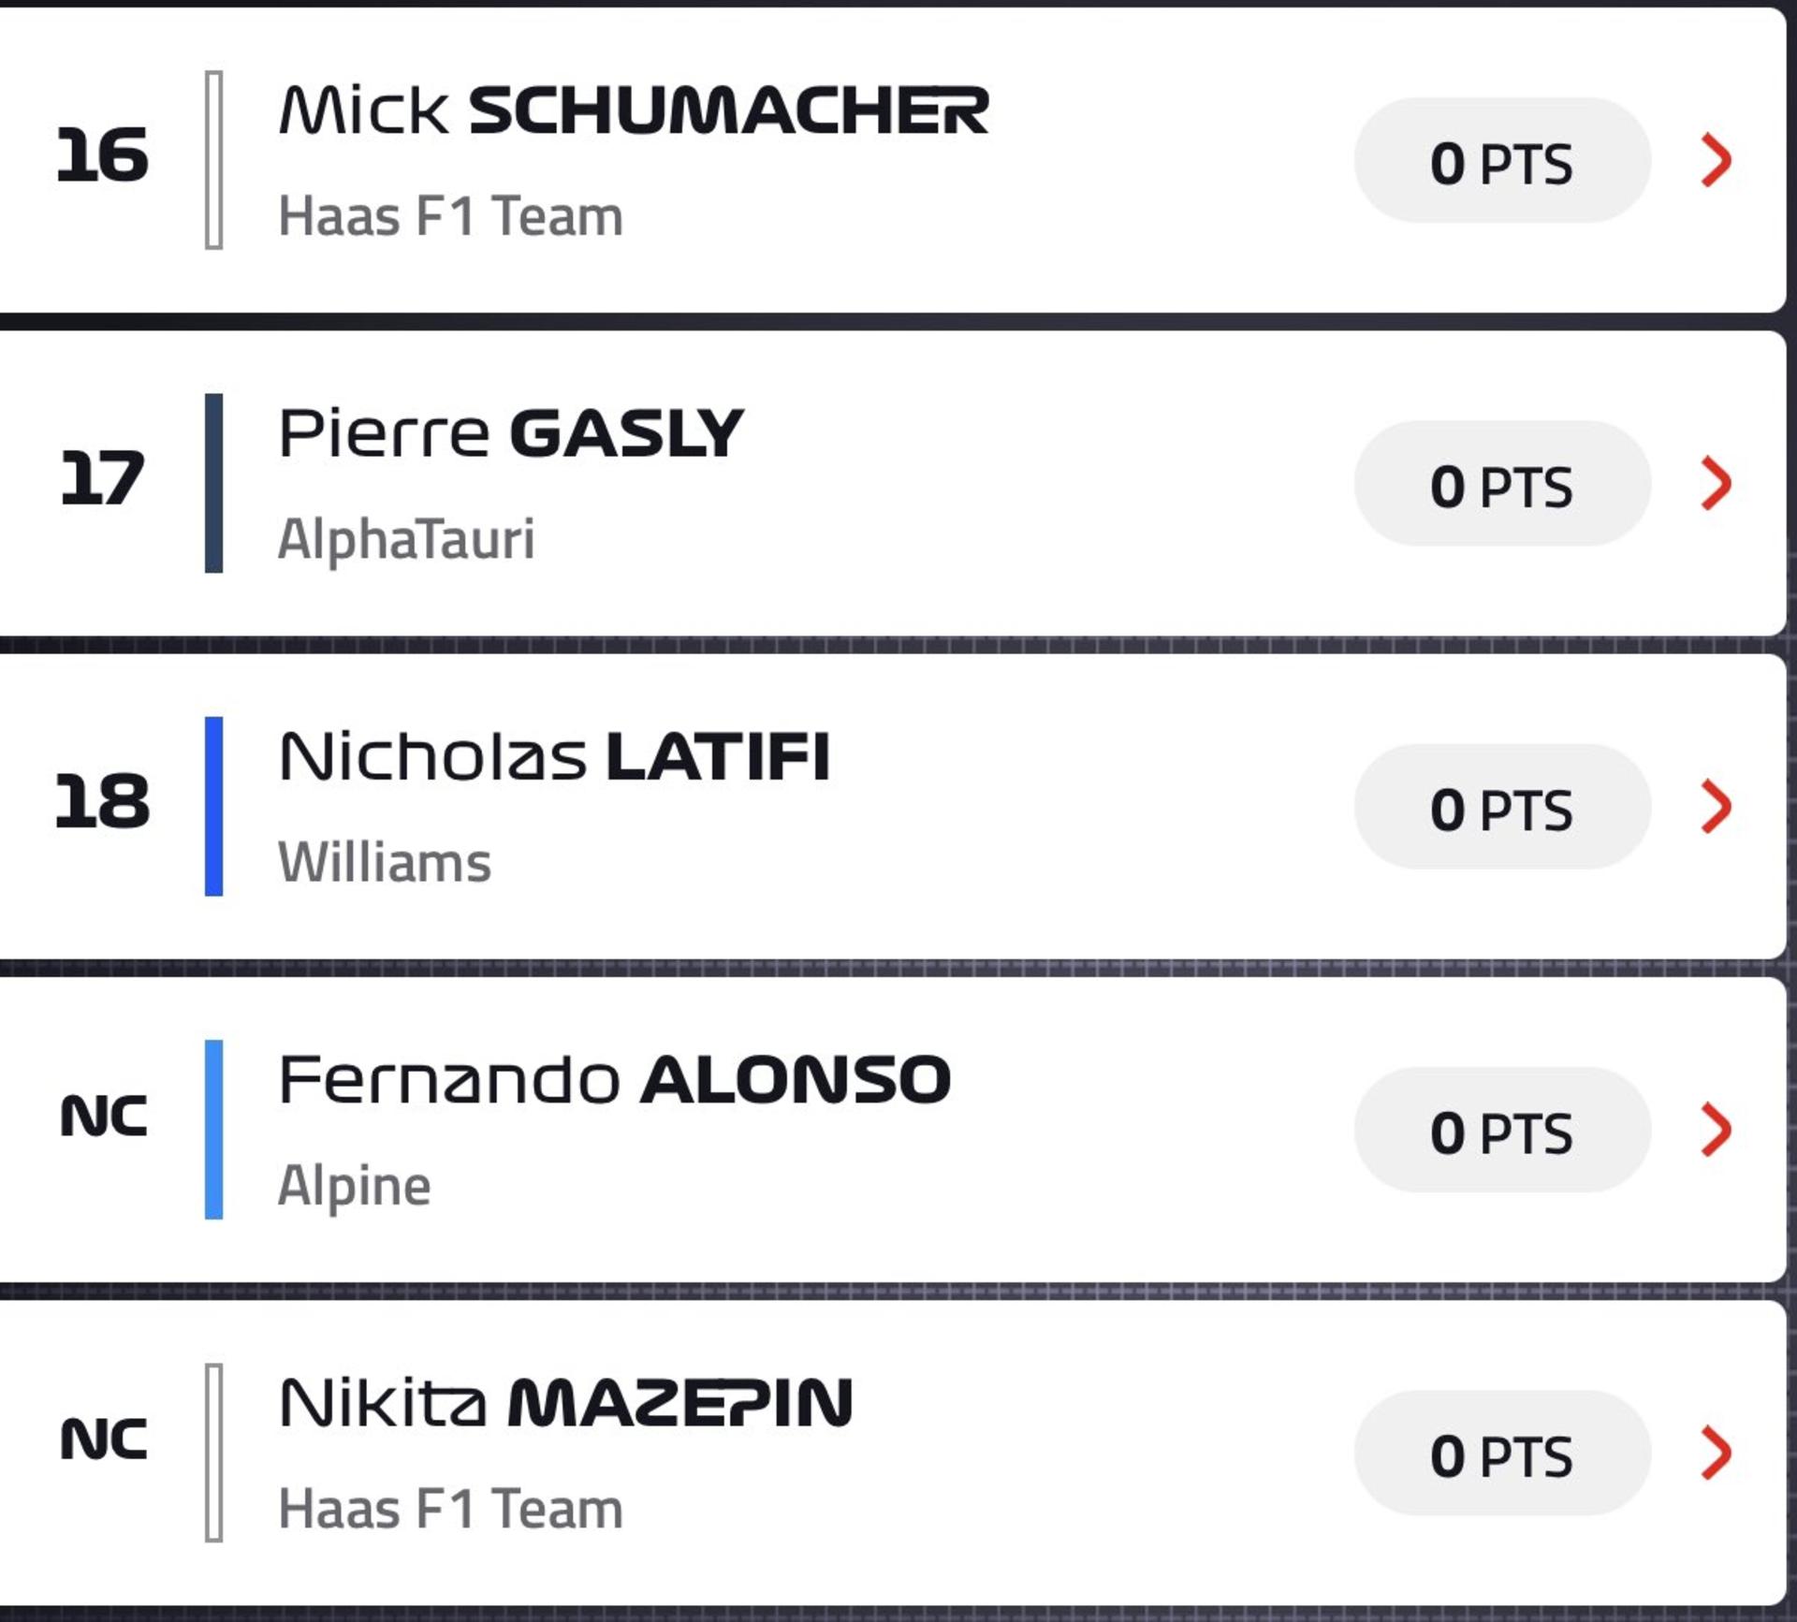Open Fernando Alonso's red chevron arrow
This screenshot has width=1797, height=1622.
tap(1717, 1130)
